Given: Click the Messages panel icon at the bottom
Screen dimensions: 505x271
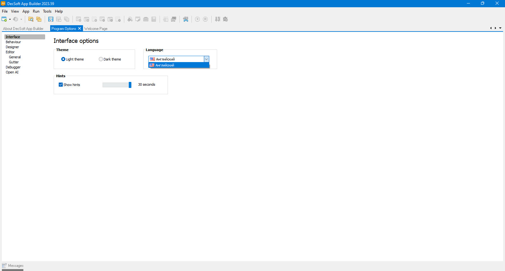Looking at the screenshot, I should point(4,266).
